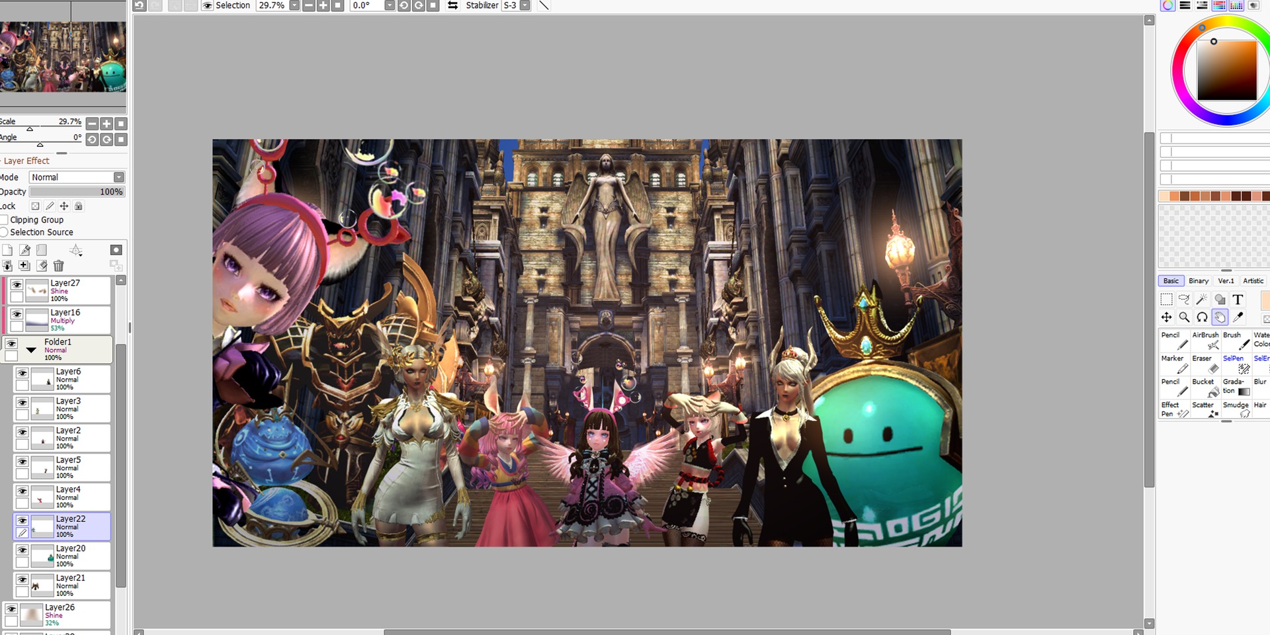Switch to the Binary tool tab
The image size is (1270, 635).
coord(1198,281)
